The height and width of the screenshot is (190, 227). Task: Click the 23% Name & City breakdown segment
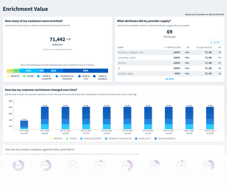pos(54,71)
